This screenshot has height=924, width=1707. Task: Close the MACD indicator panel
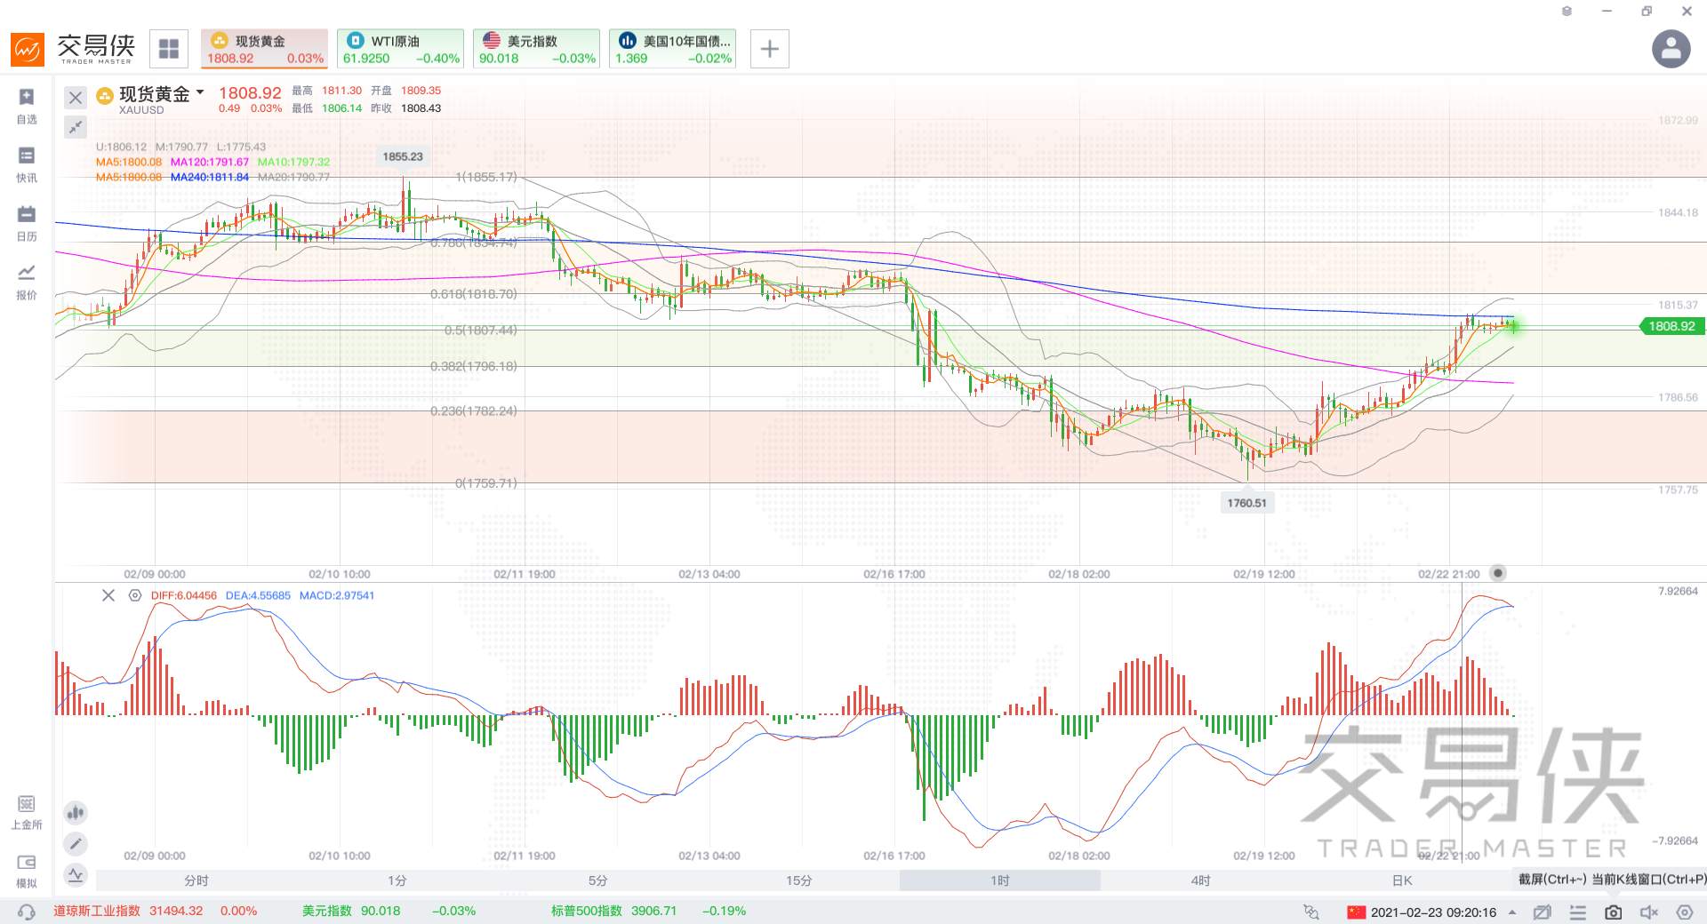pyautogui.click(x=108, y=595)
